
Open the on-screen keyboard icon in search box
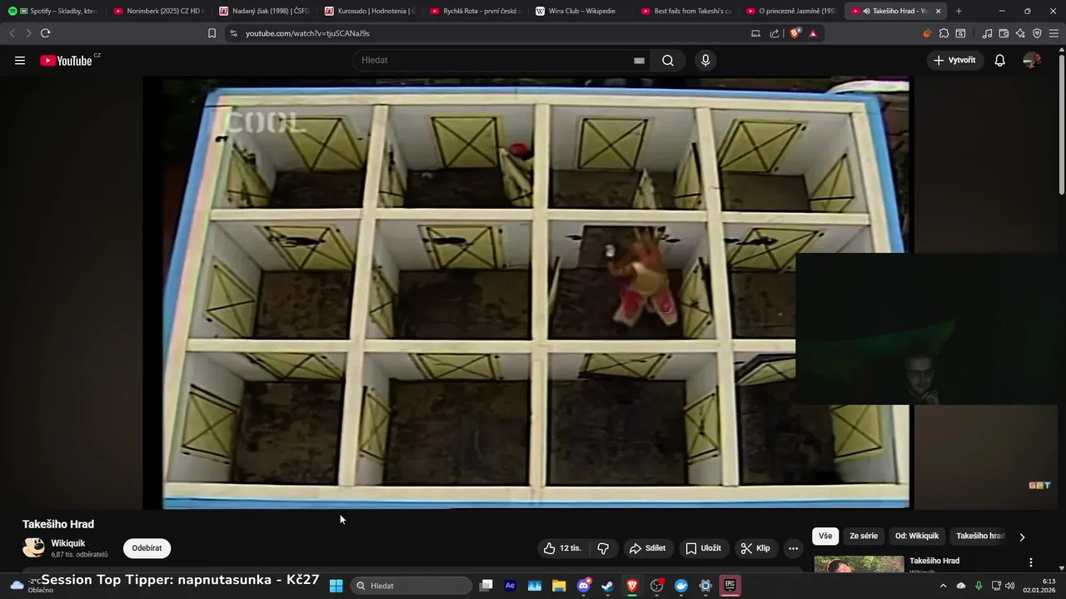(x=639, y=61)
